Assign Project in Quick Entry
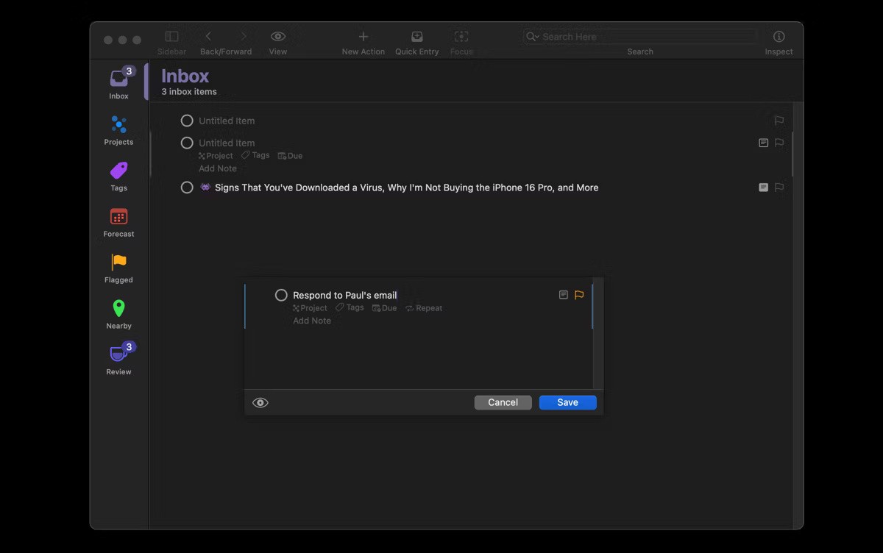The width and height of the screenshot is (883, 553). (310, 308)
